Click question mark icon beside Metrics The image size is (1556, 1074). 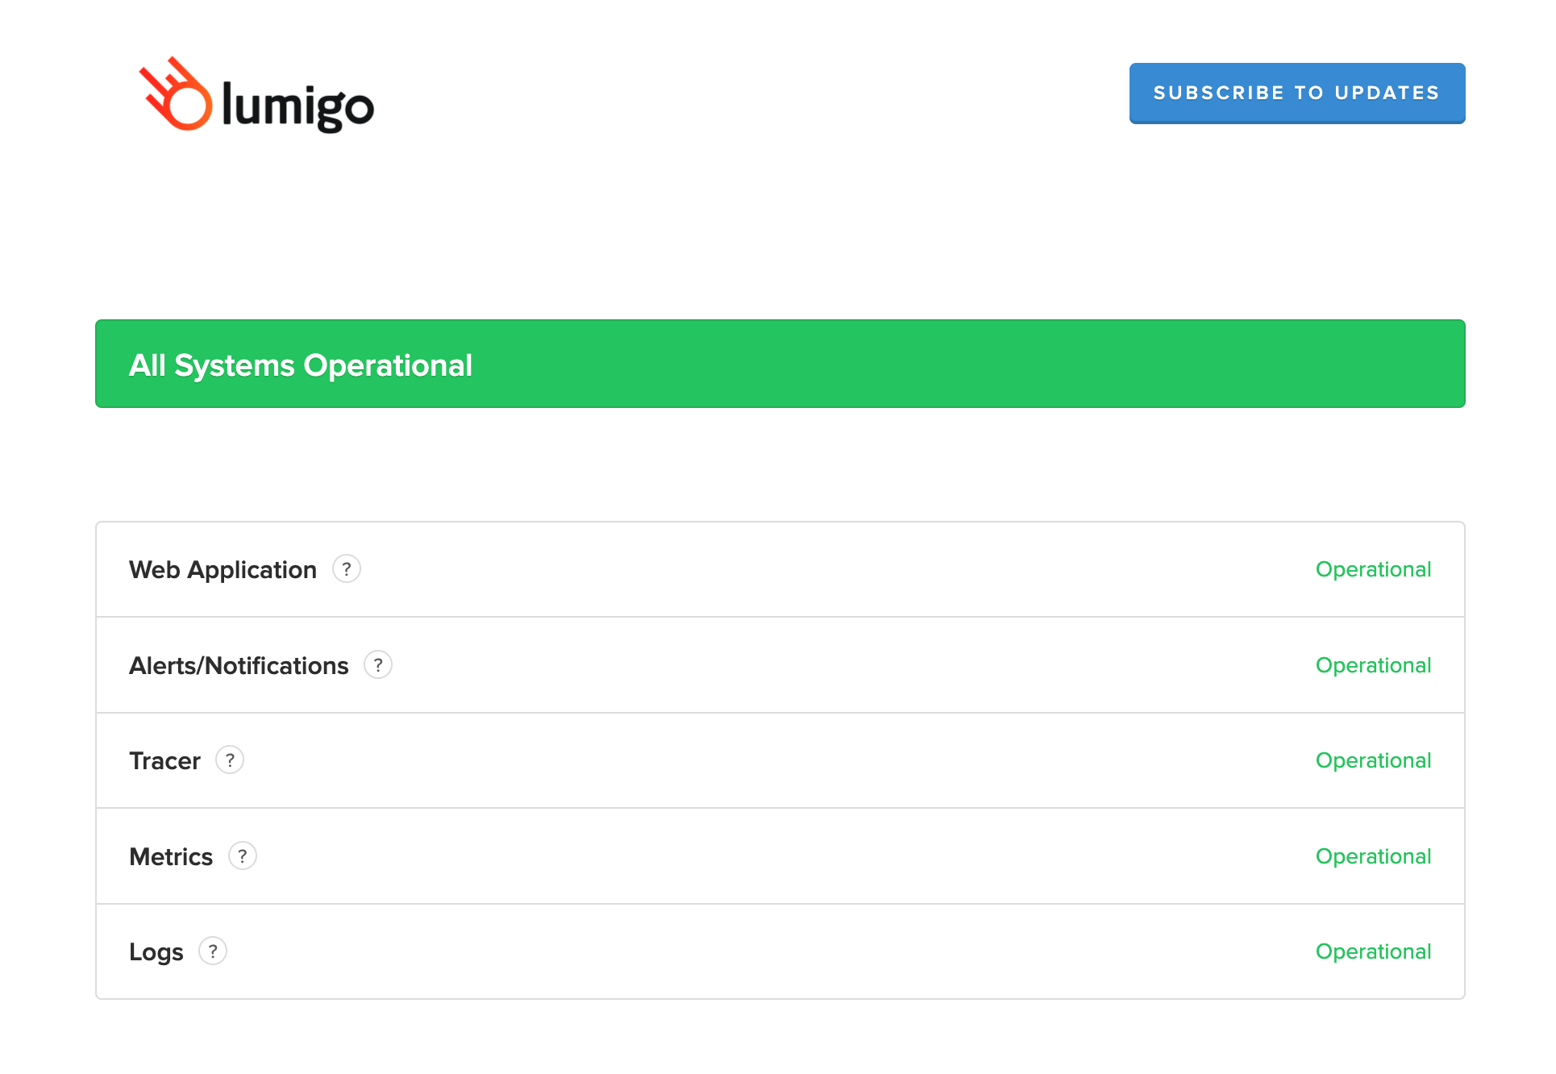tap(243, 856)
